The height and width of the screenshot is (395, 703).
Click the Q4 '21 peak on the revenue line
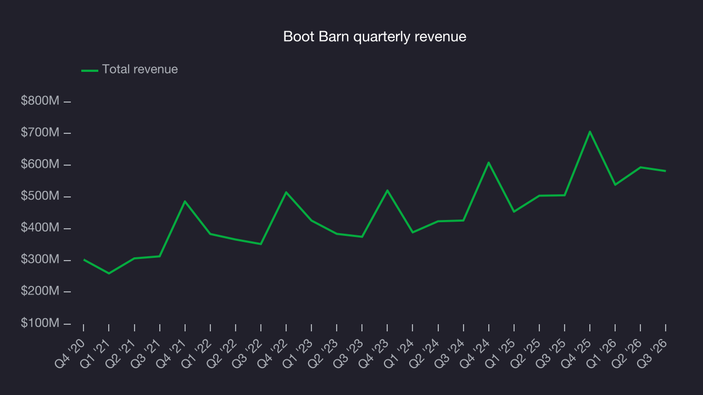[x=185, y=201]
